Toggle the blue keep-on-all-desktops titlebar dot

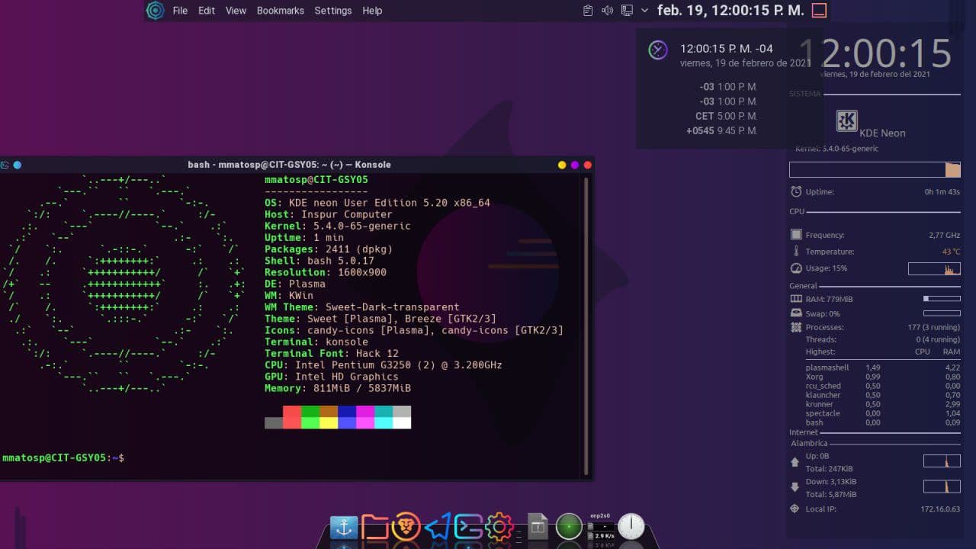pyautogui.click(x=18, y=165)
